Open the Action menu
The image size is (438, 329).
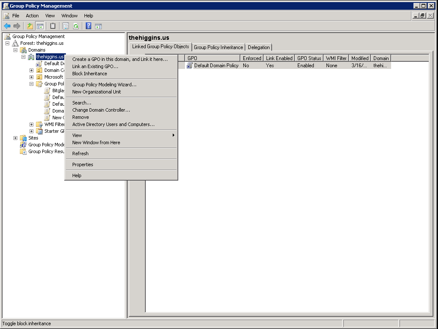click(32, 15)
